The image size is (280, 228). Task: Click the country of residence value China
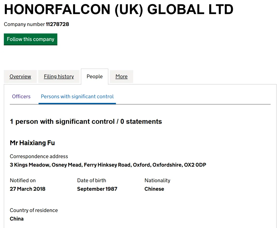[x=17, y=219]
